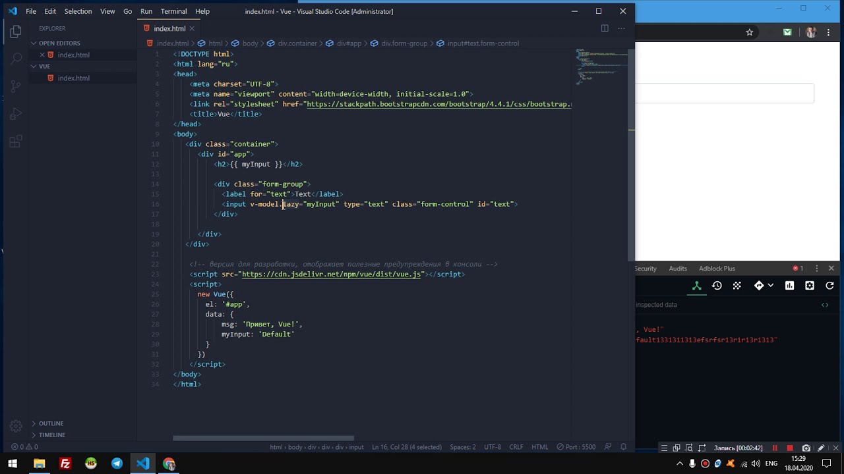Open the vue.js CDN script link
Viewport: 844px width, 474px height.
click(x=331, y=274)
